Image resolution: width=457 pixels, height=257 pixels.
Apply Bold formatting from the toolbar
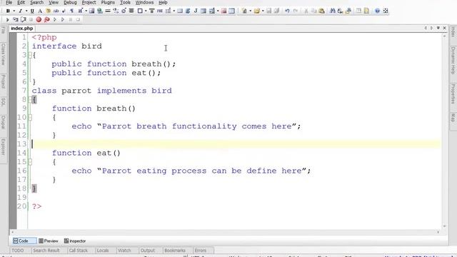pos(8,11)
